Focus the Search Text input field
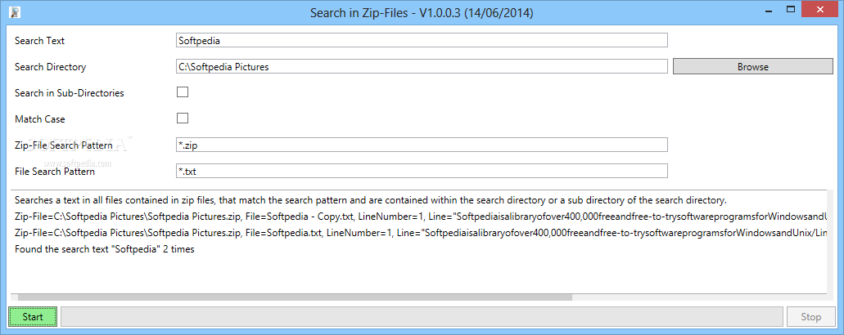The image size is (844, 335). tap(422, 40)
